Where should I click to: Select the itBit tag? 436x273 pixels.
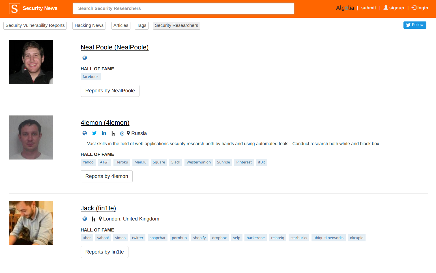pos(261,162)
